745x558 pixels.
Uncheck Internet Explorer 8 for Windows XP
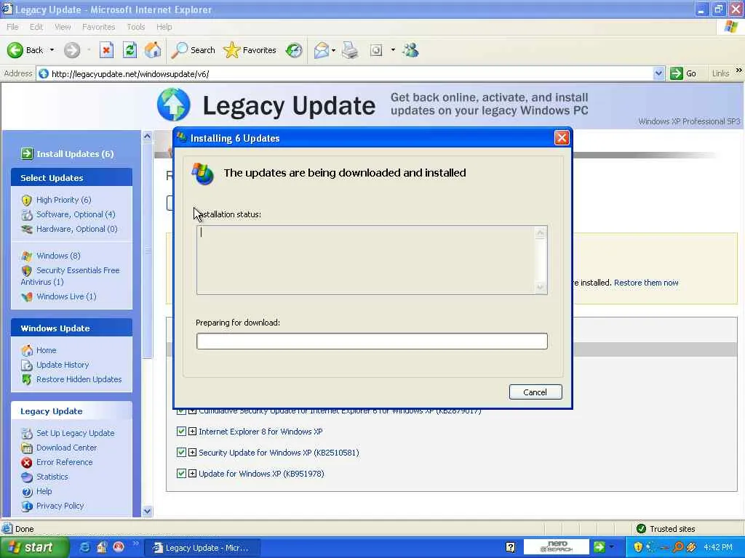(x=181, y=432)
